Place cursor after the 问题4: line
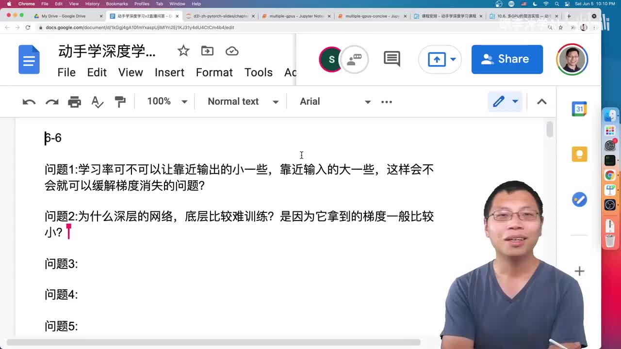 pos(78,295)
